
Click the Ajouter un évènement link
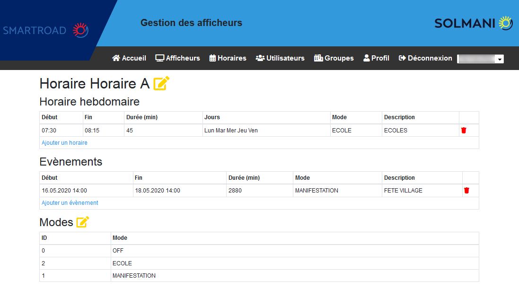click(x=70, y=203)
